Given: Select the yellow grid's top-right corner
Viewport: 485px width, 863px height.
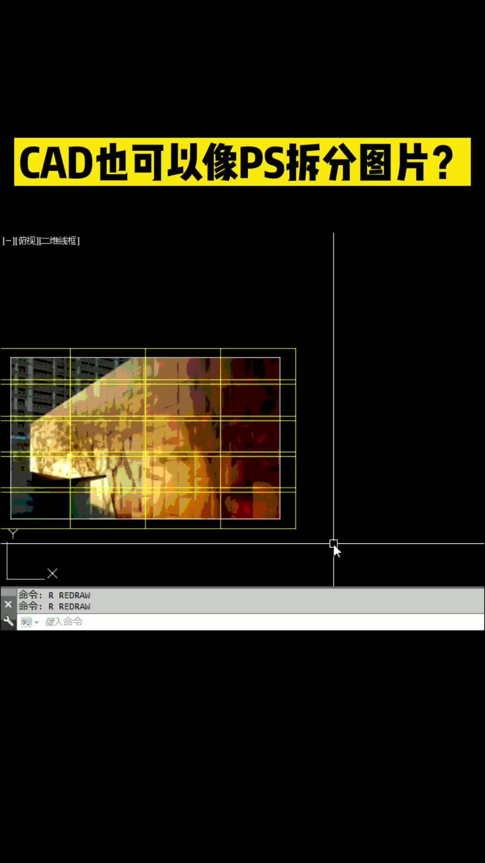Looking at the screenshot, I should tap(295, 349).
